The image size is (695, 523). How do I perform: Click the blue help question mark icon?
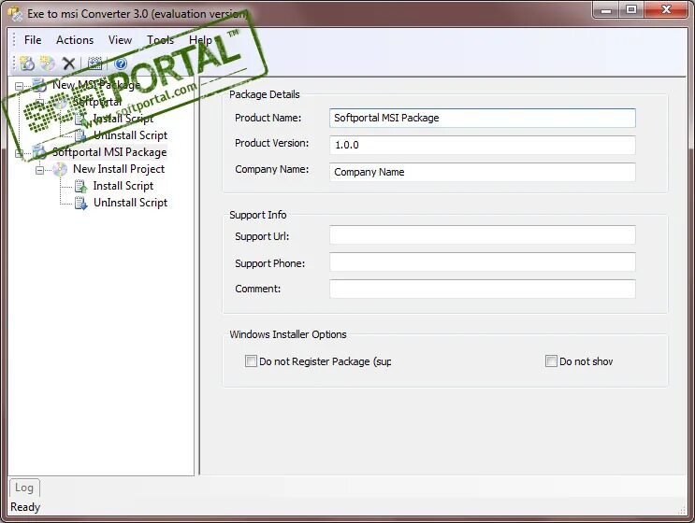coord(121,64)
